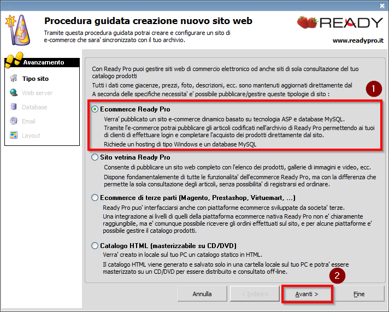Click text 'Dispone fondamentalmente di tutte le funzionalita''
This screenshot has width=389, height=312.
coord(172,177)
